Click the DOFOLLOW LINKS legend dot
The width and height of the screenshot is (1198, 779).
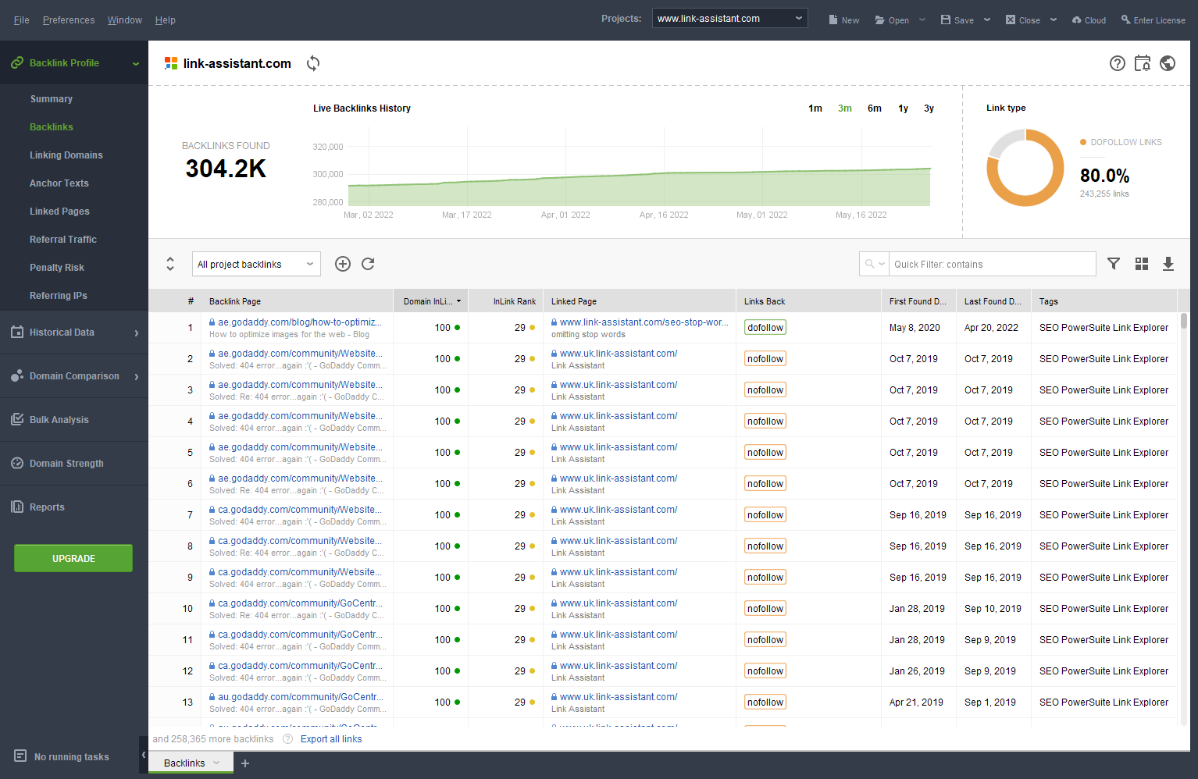click(1083, 142)
